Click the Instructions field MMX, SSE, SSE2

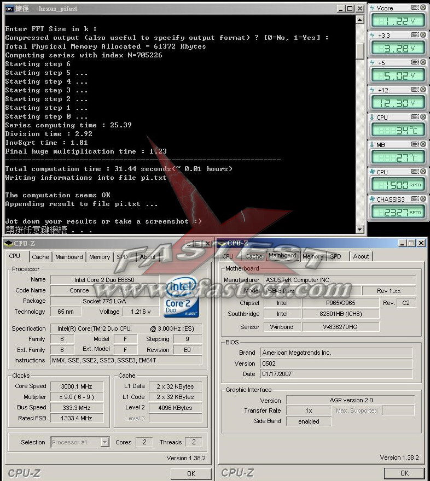pyautogui.click(x=126, y=360)
